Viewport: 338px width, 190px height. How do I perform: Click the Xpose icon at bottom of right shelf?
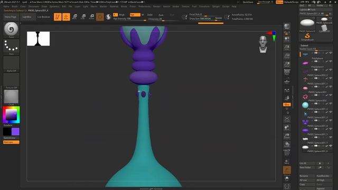[287, 186]
